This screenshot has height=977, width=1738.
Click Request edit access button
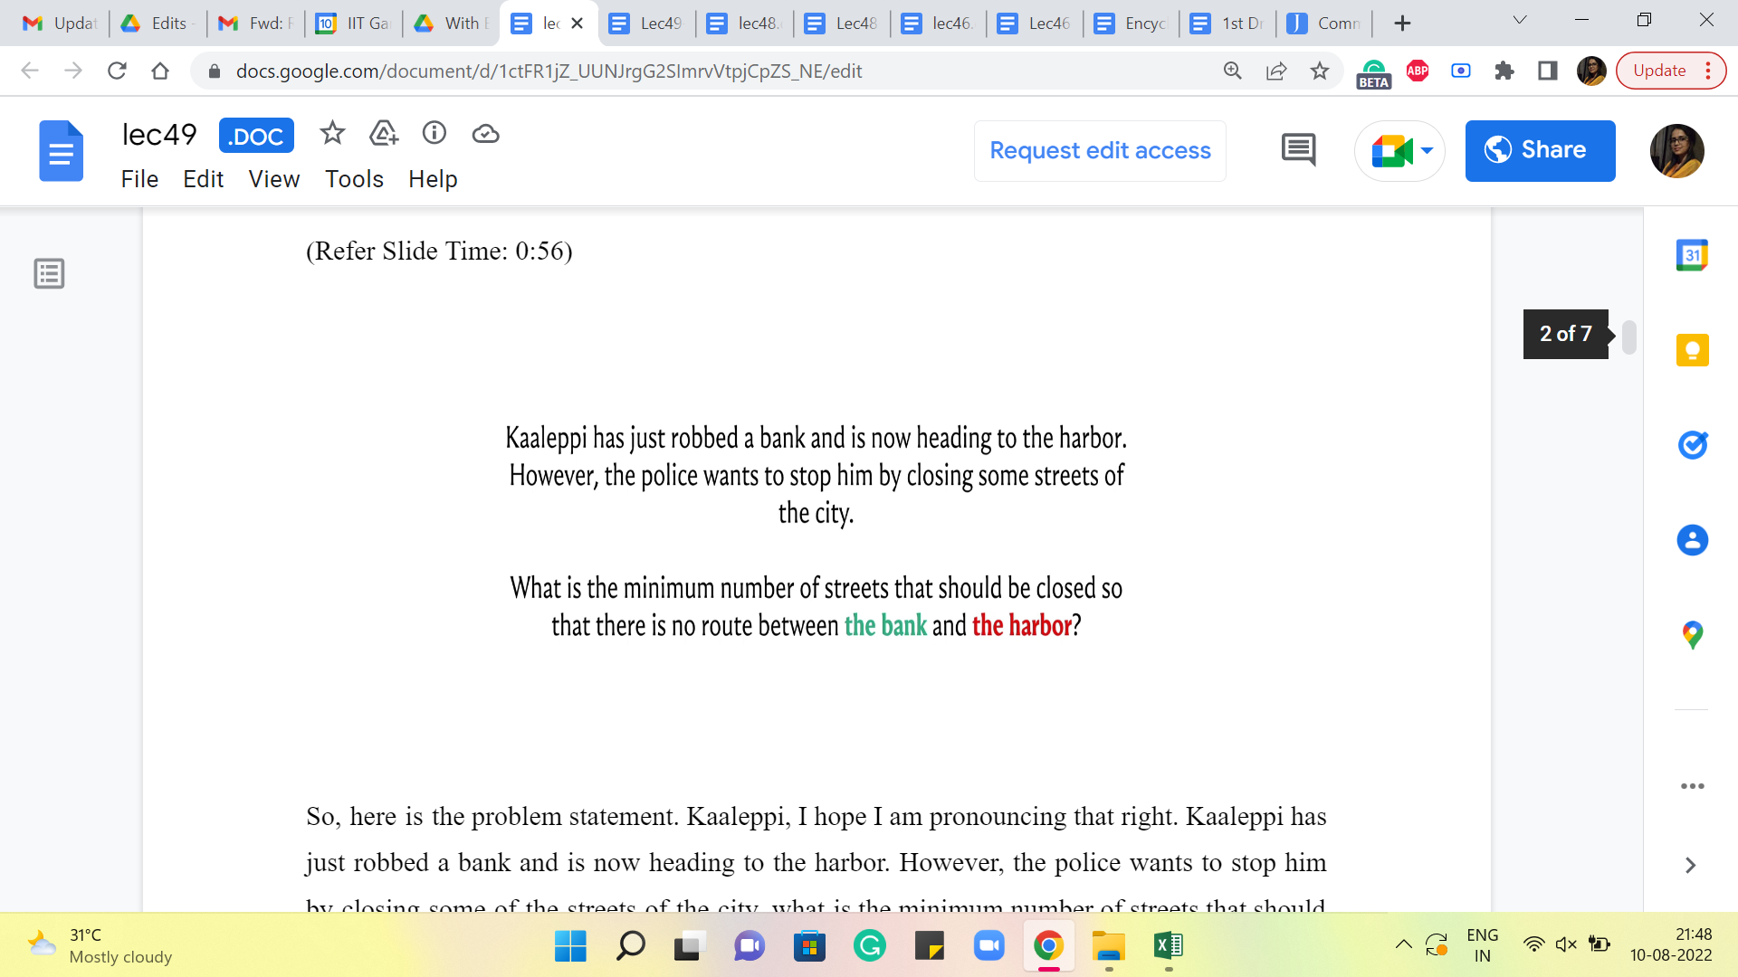tap(1100, 150)
